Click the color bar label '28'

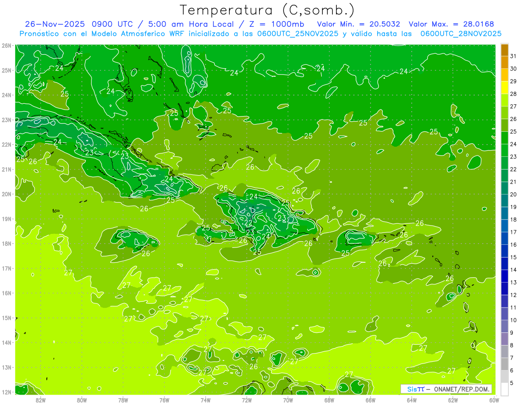pyautogui.click(x=514, y=94)
